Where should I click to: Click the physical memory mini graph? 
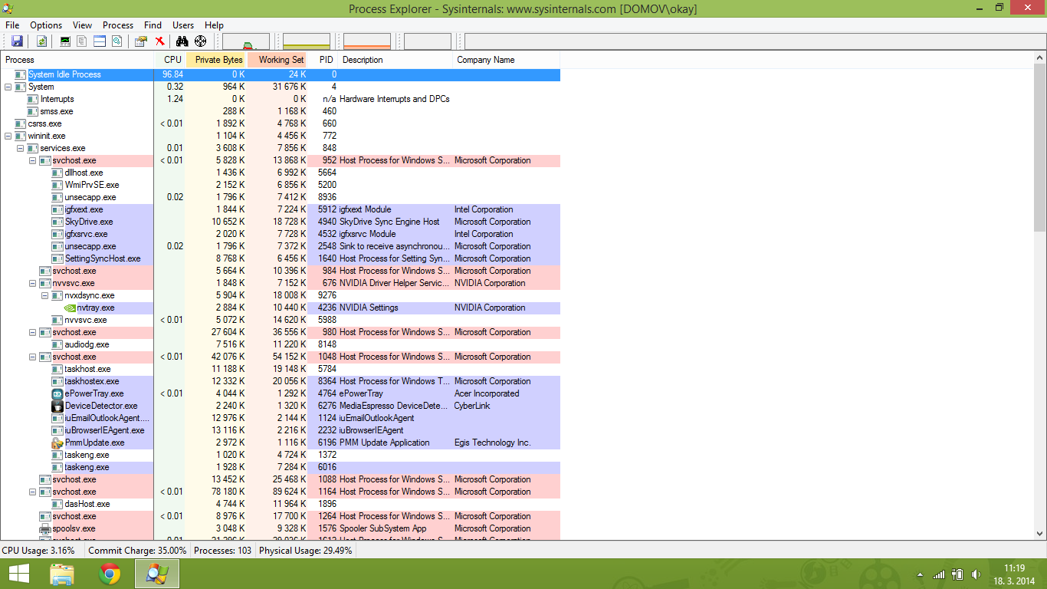(x=367, y=41)
